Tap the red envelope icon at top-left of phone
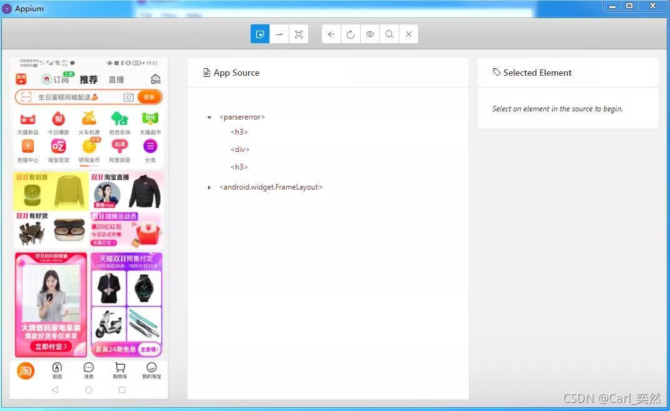The image size is (670, 411). 21,79
